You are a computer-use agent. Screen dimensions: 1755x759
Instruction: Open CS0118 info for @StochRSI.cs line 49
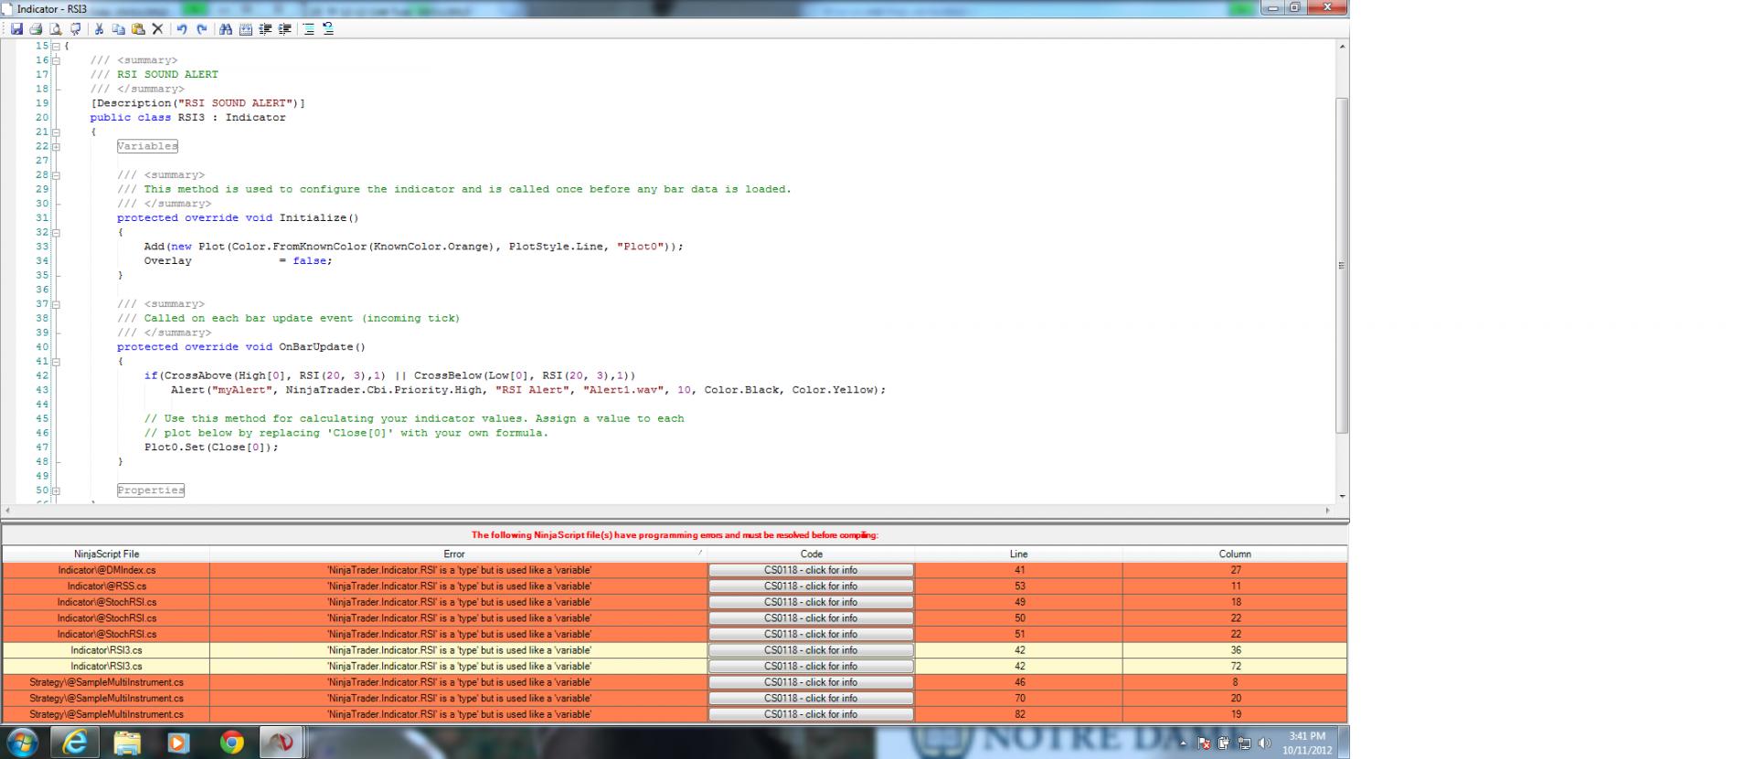(x=811, y=602)
